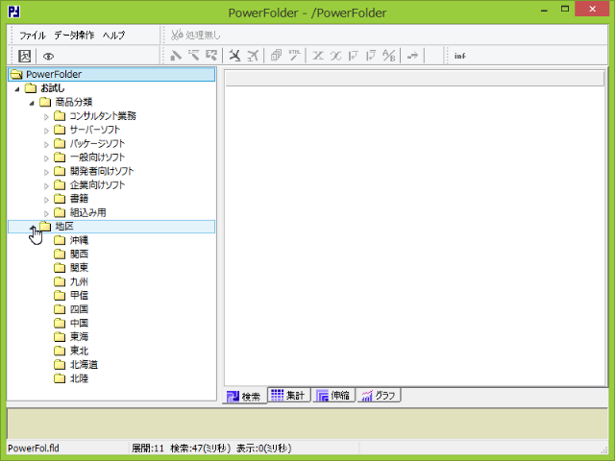Click the upright crossed X toolbar icon

click(318, 56)
